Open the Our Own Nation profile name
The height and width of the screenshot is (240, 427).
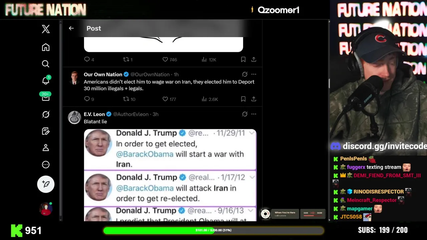coord(103,74)
